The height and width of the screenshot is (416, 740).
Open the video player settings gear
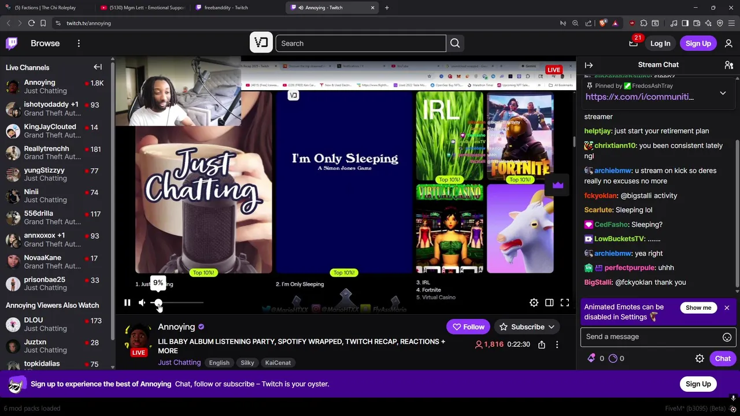coord(534,303)
